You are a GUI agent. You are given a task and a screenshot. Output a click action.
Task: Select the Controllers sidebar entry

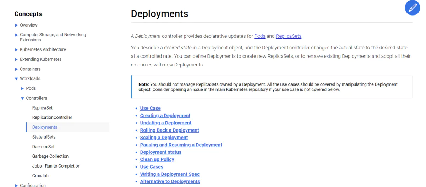pos(37,98)
